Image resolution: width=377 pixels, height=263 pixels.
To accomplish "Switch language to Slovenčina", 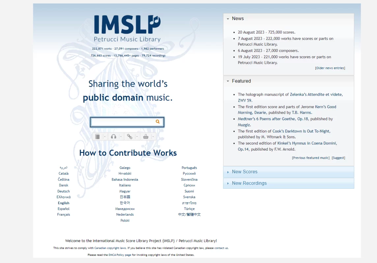I will tap(189, 179).
